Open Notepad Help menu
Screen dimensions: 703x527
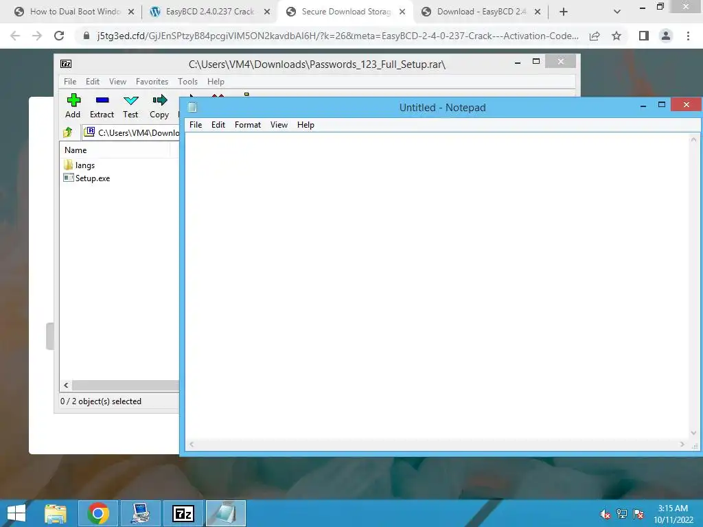click(x=306, y=125)
